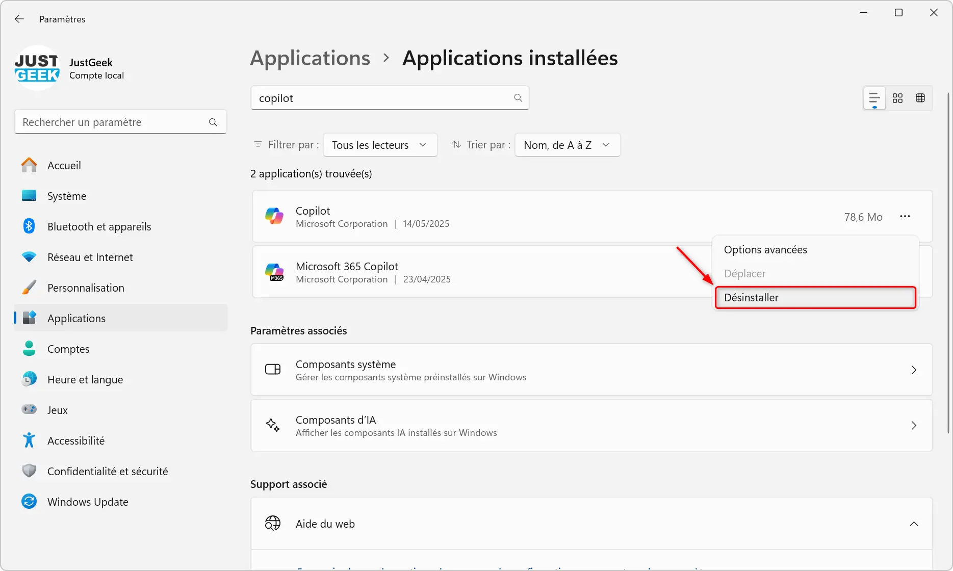Switch to grid view icon
Image resolution: width=953 pixels, height=571 pixels.
coord(898,98)
